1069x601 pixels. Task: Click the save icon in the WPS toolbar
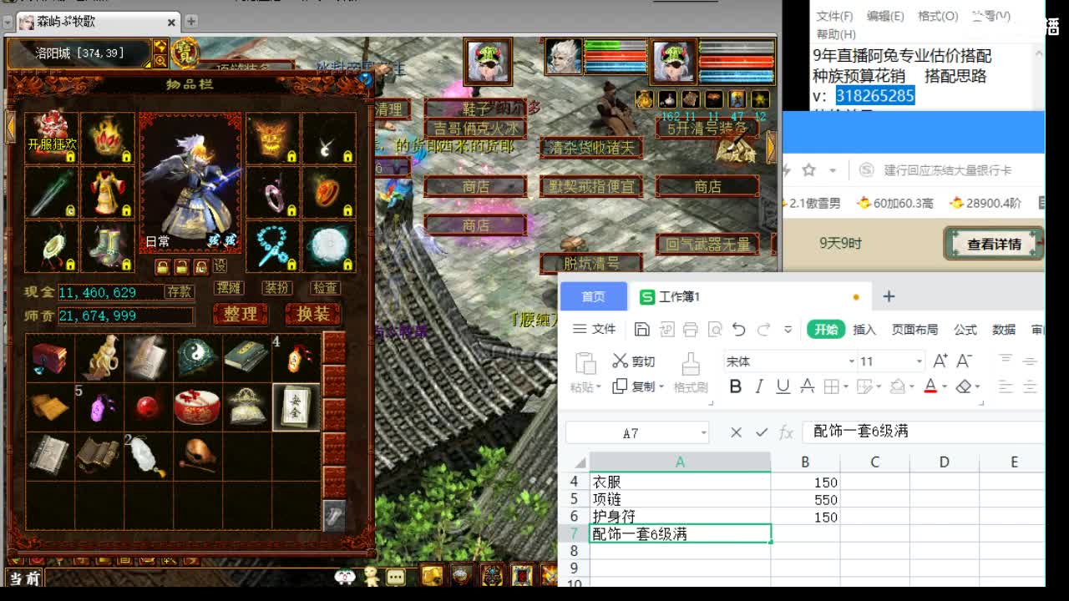pyautogui.click(x=641, y=330)
